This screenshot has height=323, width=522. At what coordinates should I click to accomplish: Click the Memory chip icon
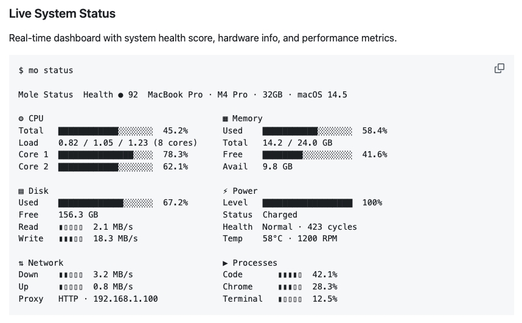coord(225,118)
